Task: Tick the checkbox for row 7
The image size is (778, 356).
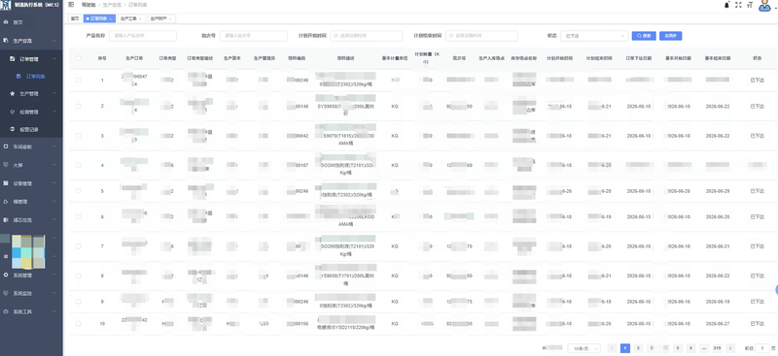Action: [x=79, y=246]
